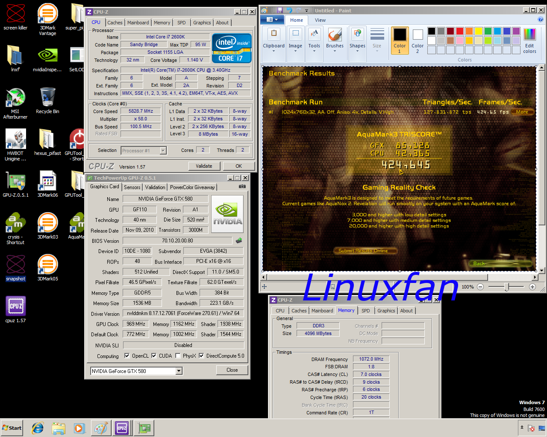
Task: Click the Save icon in Paint's title bar
Action: [279, 10]
